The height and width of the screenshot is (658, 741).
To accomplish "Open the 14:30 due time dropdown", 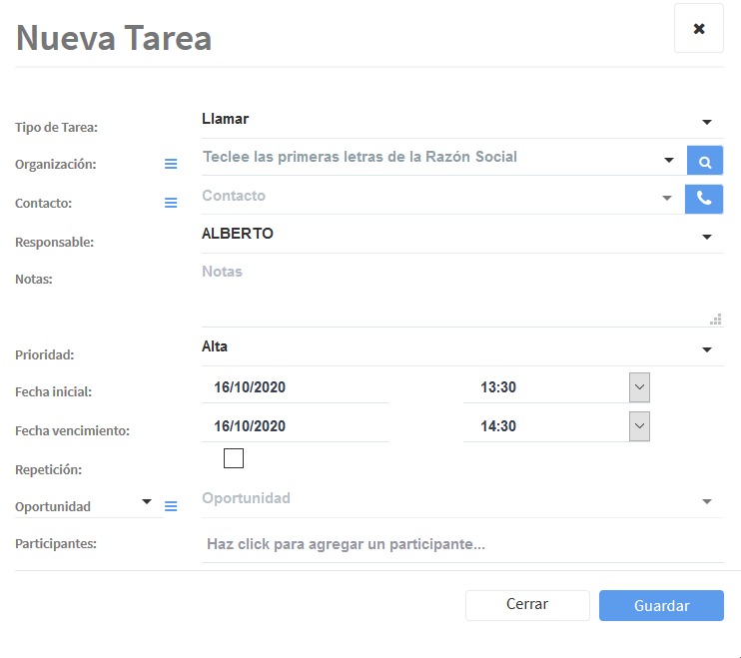I will [639, 426].
